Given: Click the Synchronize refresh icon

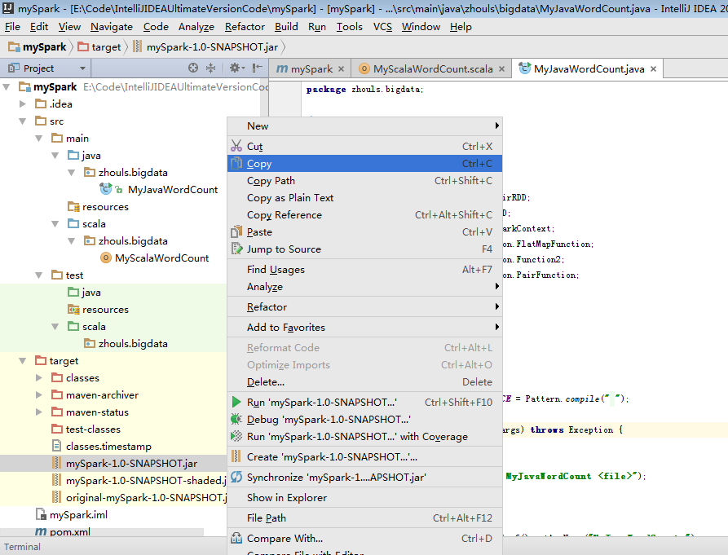Looking at the screenshot, I should (x=236, y=477).
